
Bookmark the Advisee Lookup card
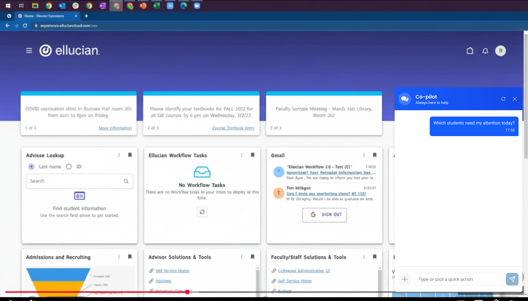click(130, 155)
